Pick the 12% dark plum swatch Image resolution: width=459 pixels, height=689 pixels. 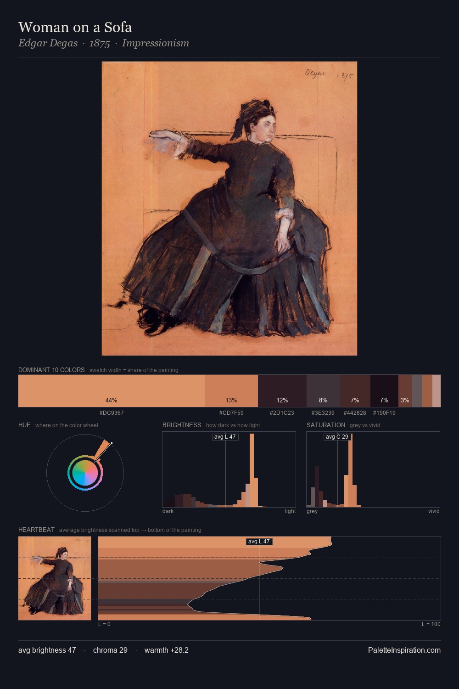pos(282,391)
